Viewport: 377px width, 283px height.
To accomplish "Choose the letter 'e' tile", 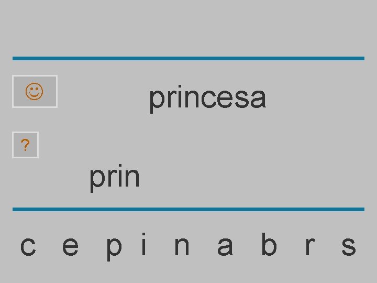I will click(x=71, y=246).
